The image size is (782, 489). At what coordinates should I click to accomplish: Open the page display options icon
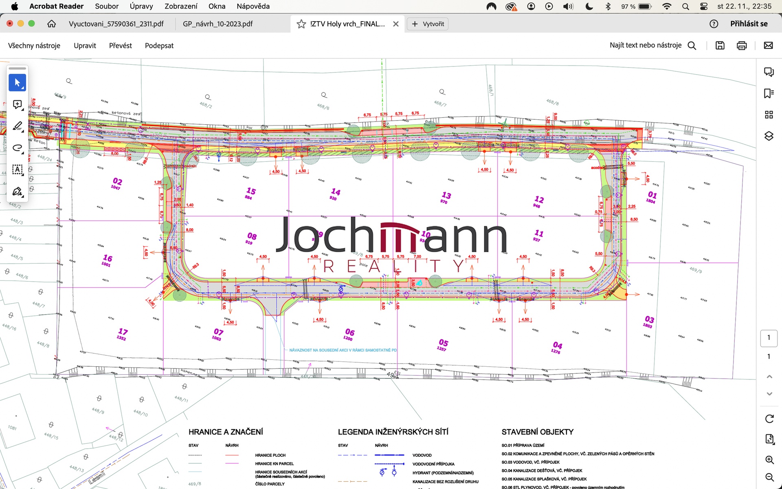[x=769, y=439]
